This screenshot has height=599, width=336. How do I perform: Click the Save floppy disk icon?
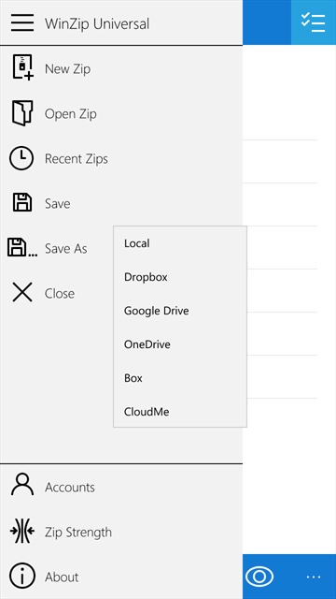pyautogui.click(x=22, y=203)
